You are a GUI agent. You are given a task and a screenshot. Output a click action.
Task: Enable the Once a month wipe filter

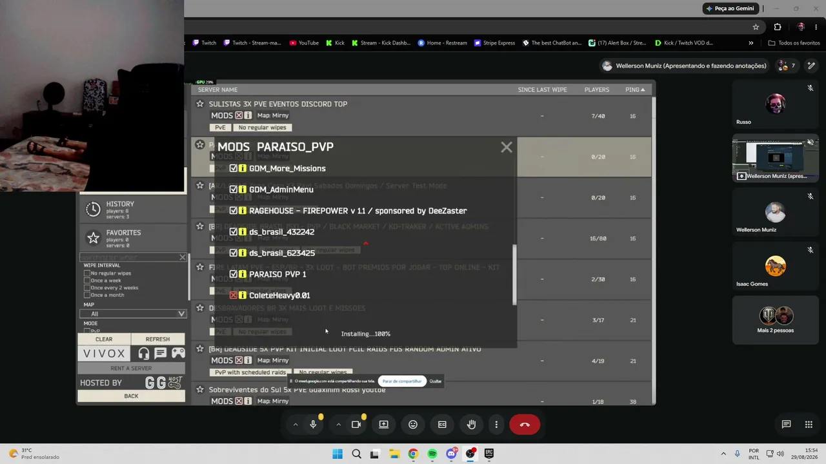[x=87, y=295]
